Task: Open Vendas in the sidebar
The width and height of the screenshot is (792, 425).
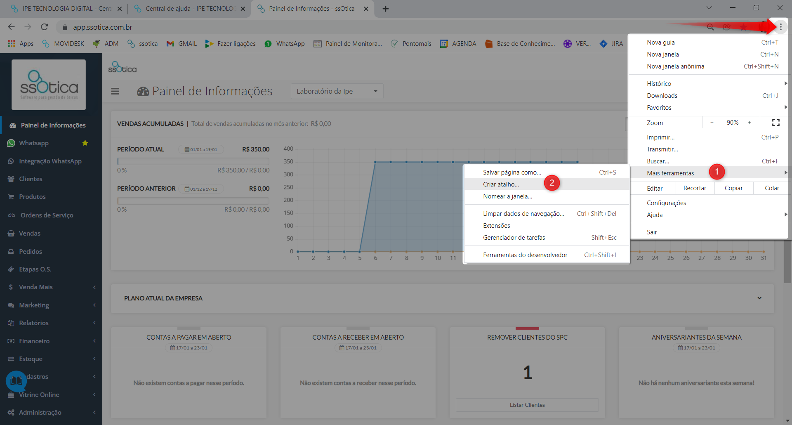Action: point(30,233)
